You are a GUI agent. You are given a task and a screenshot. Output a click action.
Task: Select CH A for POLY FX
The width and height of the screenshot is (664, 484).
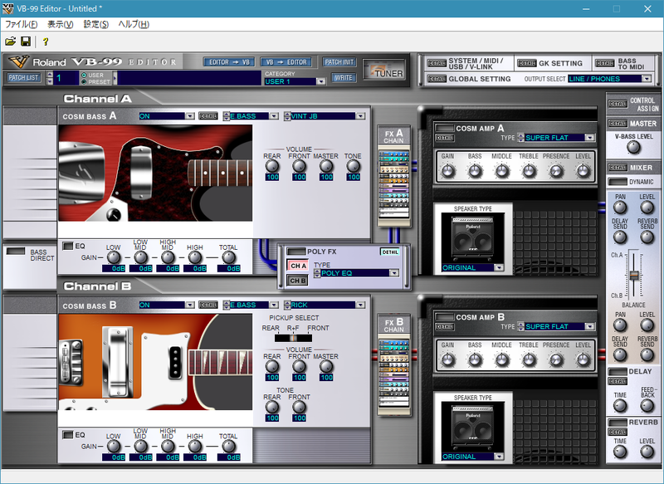(298, 266)
